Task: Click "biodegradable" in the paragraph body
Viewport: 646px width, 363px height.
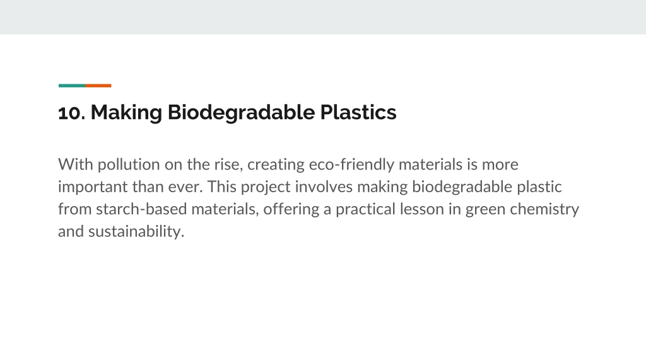Action: (462, 187)
